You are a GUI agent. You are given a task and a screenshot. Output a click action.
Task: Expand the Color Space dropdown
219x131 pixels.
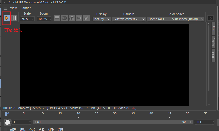pos(176,19)
